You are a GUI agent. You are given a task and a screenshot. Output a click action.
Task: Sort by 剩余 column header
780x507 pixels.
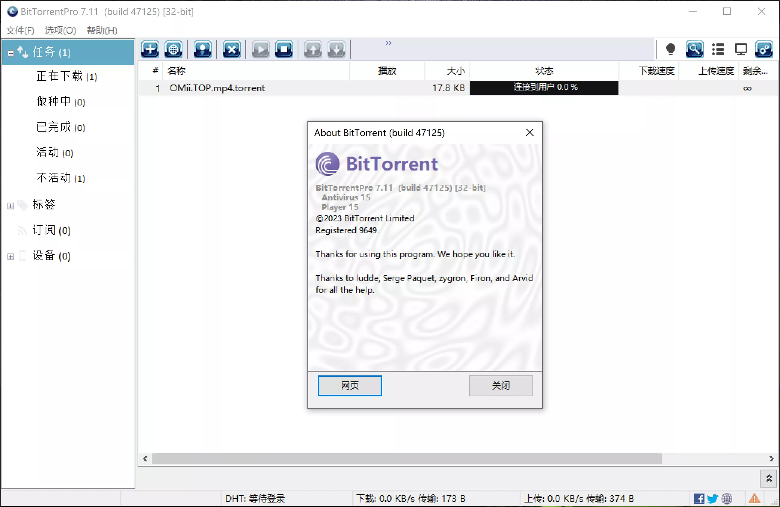758,71
